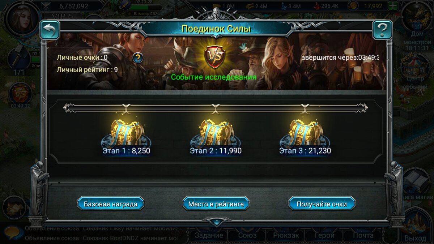
Task: Open the player avatar portrait
Action: point(21,17)
